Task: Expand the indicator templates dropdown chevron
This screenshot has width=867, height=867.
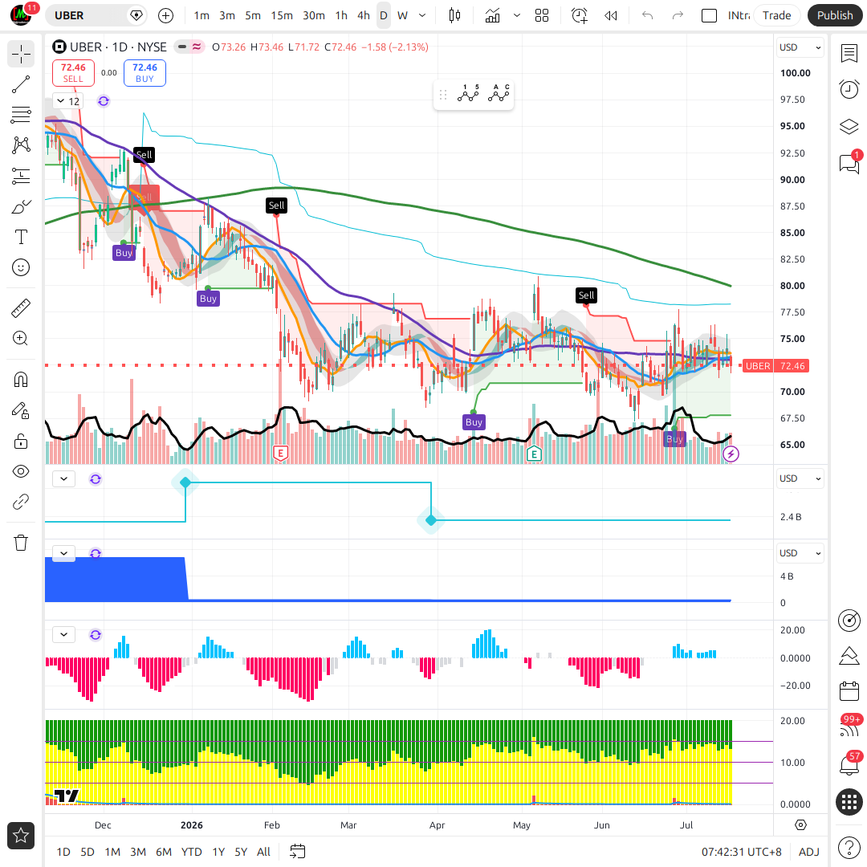Action: point(517,15)
